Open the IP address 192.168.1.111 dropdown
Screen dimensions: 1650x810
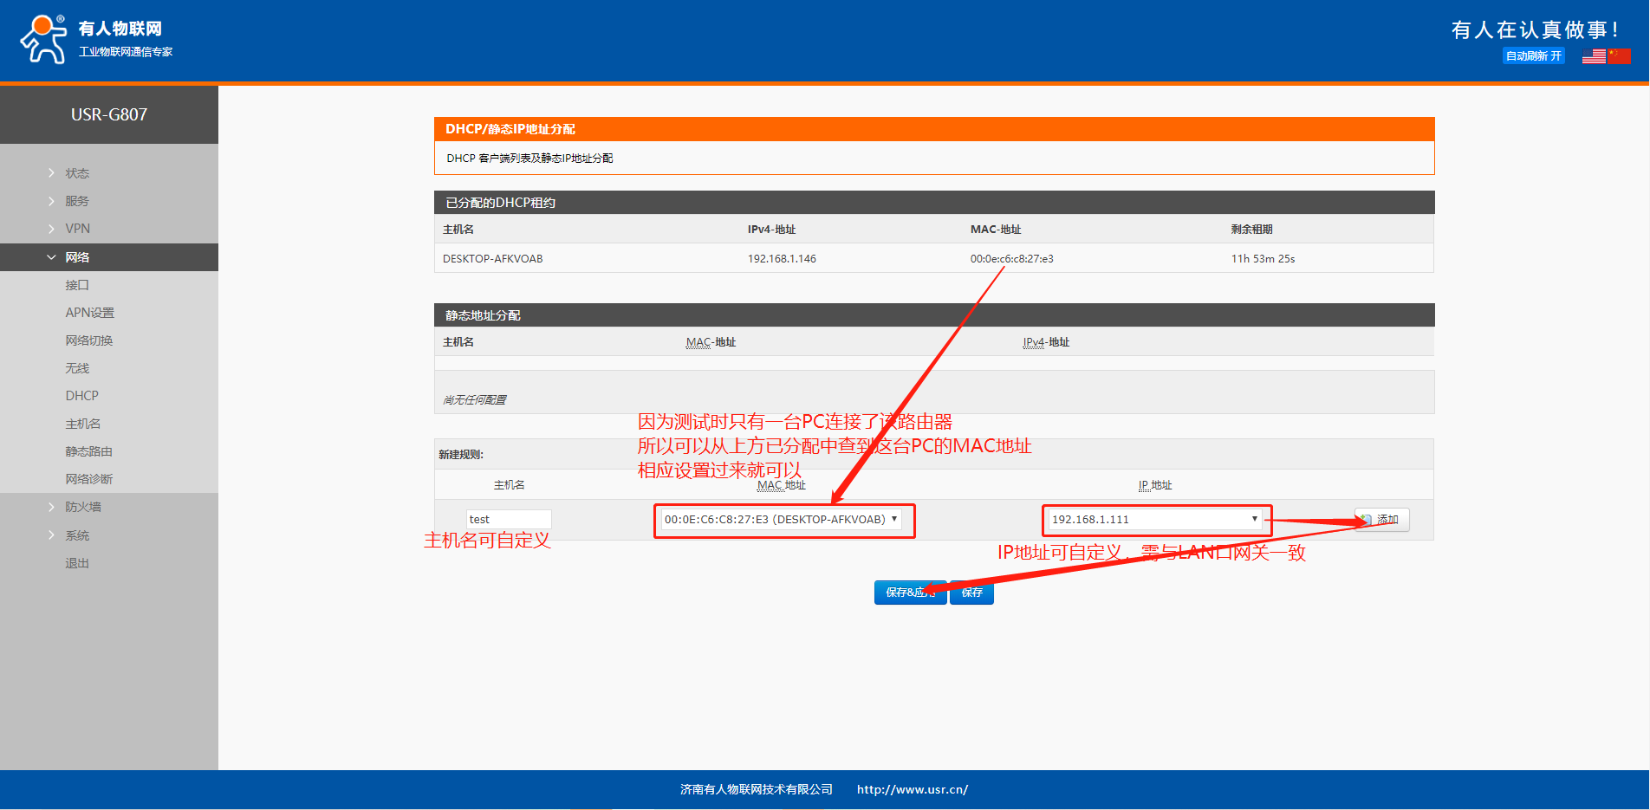(x=1154, y=520)
